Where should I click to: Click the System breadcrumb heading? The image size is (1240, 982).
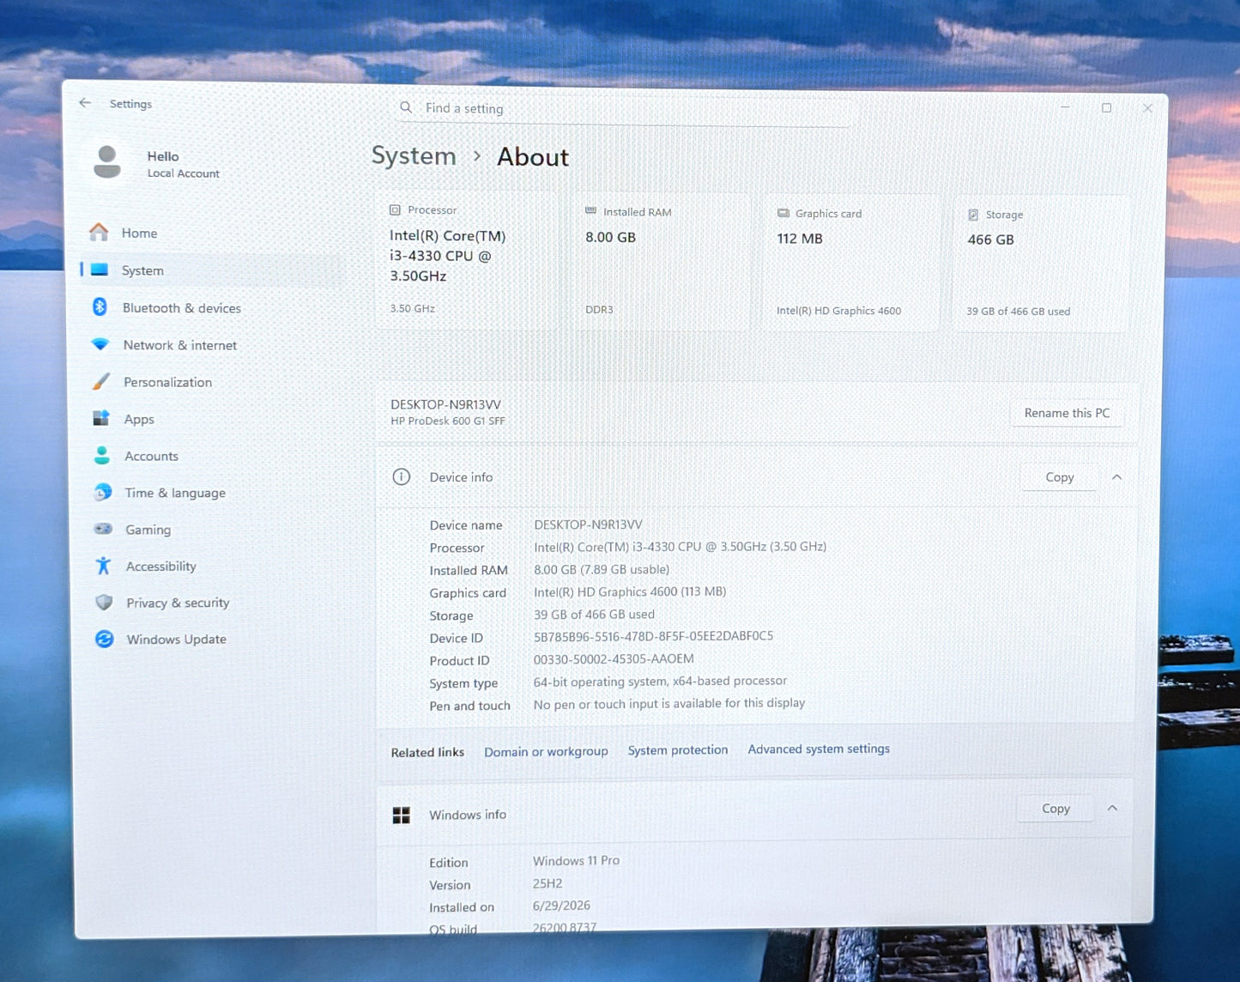click(x=414, y=155)
